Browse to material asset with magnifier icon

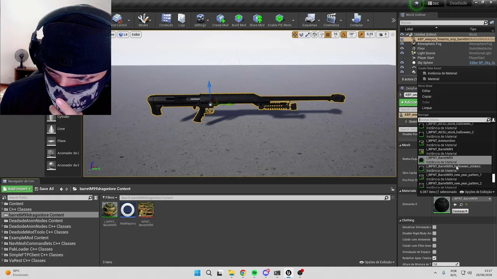click(461, 205)
